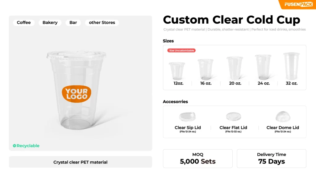Enable the Coffee store option
Screen dimensions: 316x177
click(24, 22)
